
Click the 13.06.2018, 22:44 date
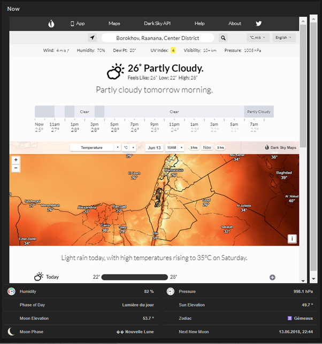296,332
